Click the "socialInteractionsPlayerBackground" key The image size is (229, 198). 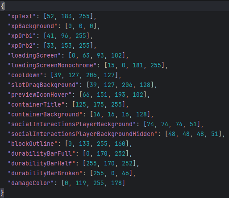coord(72,124)
